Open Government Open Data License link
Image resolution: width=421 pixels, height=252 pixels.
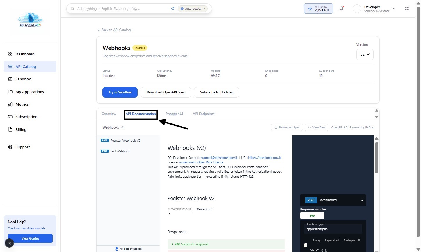pyautogui.click(x=201, y=162)
